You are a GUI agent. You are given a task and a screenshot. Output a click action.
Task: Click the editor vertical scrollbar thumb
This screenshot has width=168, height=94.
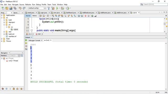pos(165,24)
